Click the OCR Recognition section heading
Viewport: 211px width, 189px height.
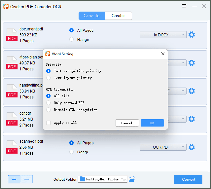tap(60, 89)
